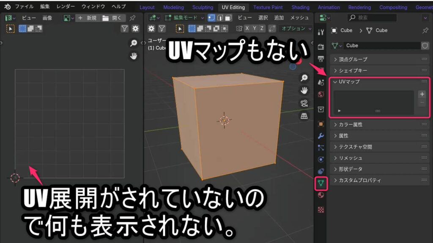Viewport: 433px width, 243px height.
Task: Open the World properties tab
Action: (x=321, y=94)
